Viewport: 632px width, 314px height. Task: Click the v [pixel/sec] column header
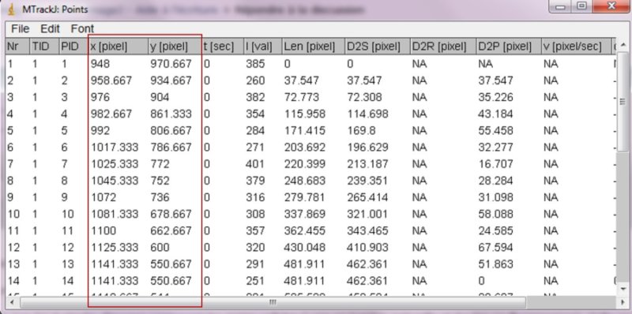click(576, 47)
